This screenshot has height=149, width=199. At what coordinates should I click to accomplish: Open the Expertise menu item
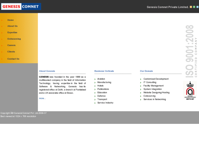[x=12, y=33]
